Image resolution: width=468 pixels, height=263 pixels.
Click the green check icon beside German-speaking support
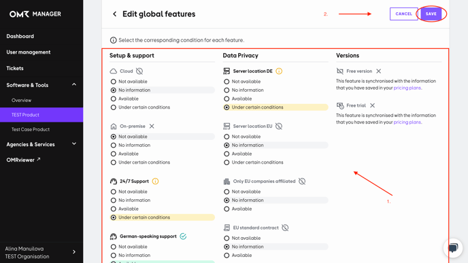183,236
